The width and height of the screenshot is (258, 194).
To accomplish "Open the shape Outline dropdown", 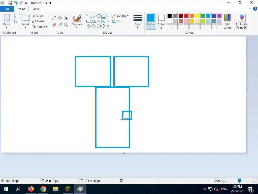I will click(x=120, y=16).
